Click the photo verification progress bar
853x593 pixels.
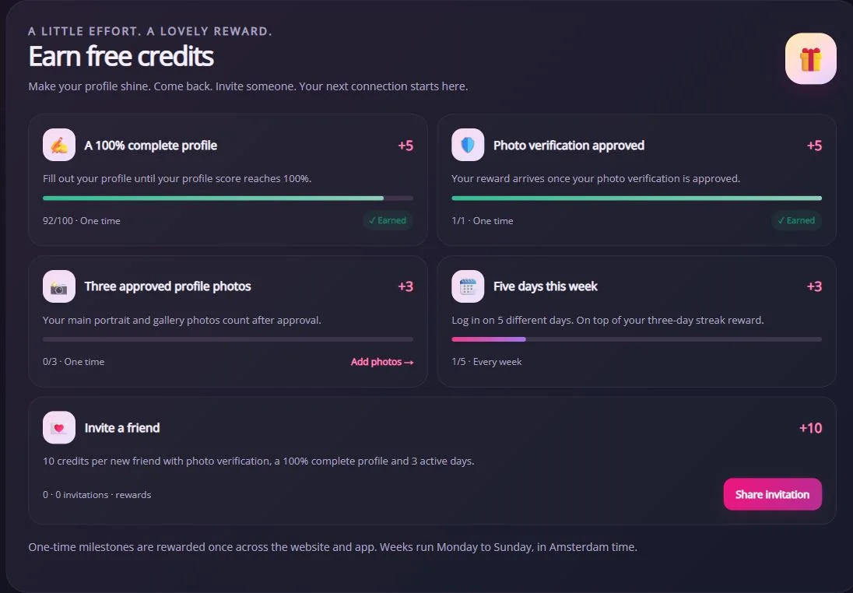tap(637, 198)
